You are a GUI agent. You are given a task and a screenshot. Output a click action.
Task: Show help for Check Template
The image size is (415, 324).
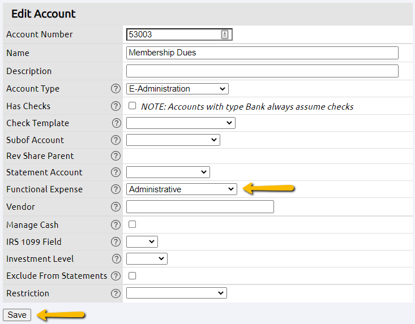click(117, 123)
